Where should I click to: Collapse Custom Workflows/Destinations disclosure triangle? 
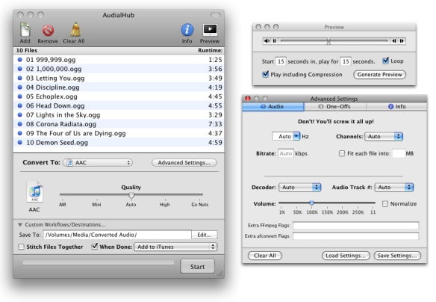point(20,224)
